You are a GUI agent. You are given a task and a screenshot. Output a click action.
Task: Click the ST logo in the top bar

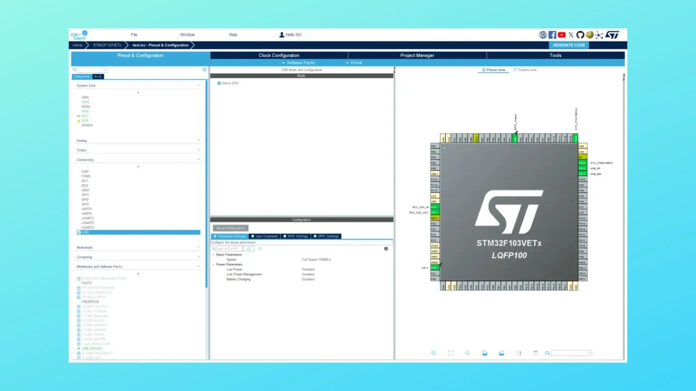click(612, 35)
